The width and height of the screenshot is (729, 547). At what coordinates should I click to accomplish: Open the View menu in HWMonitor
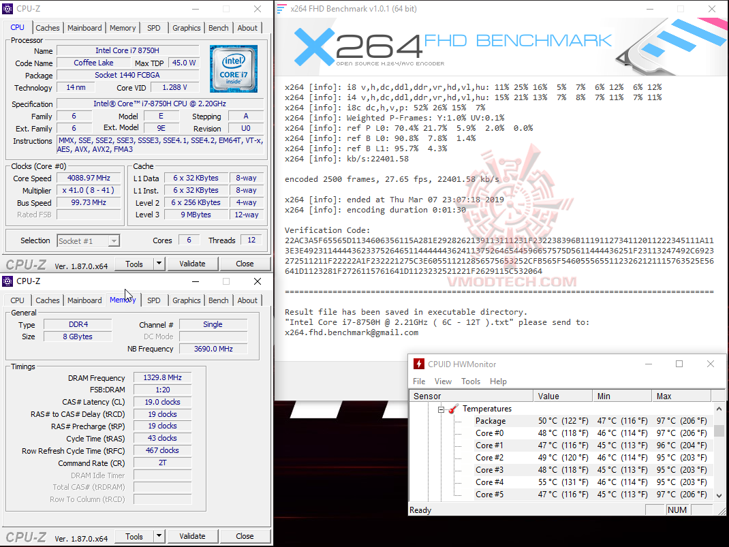[x=444, y=381]
